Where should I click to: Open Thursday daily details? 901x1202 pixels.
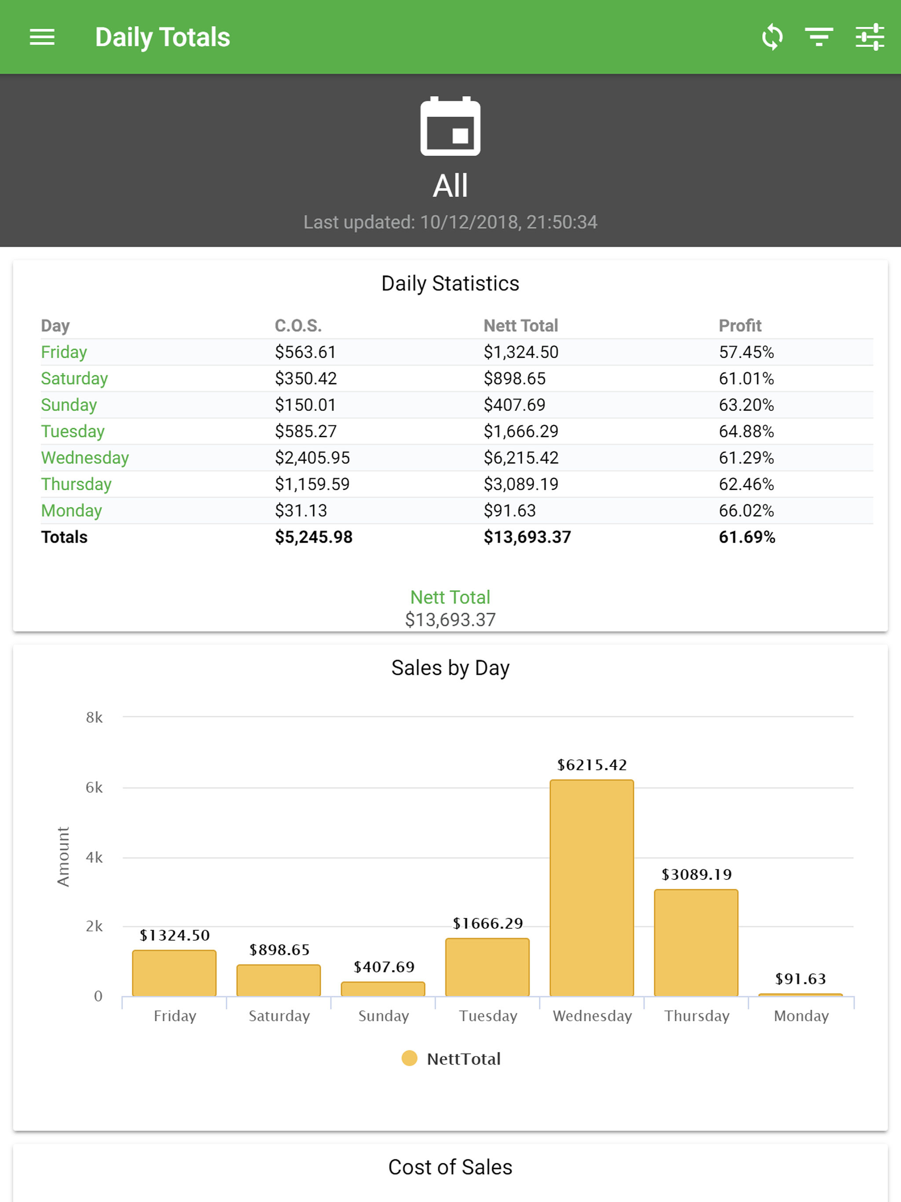click(77, 484)
